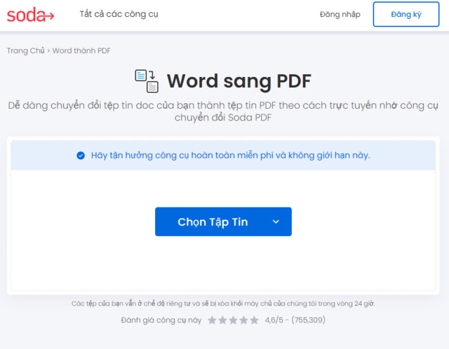Click the 24-hour file privacy notice text
449x349 pixels.
(x=223, y=303)
